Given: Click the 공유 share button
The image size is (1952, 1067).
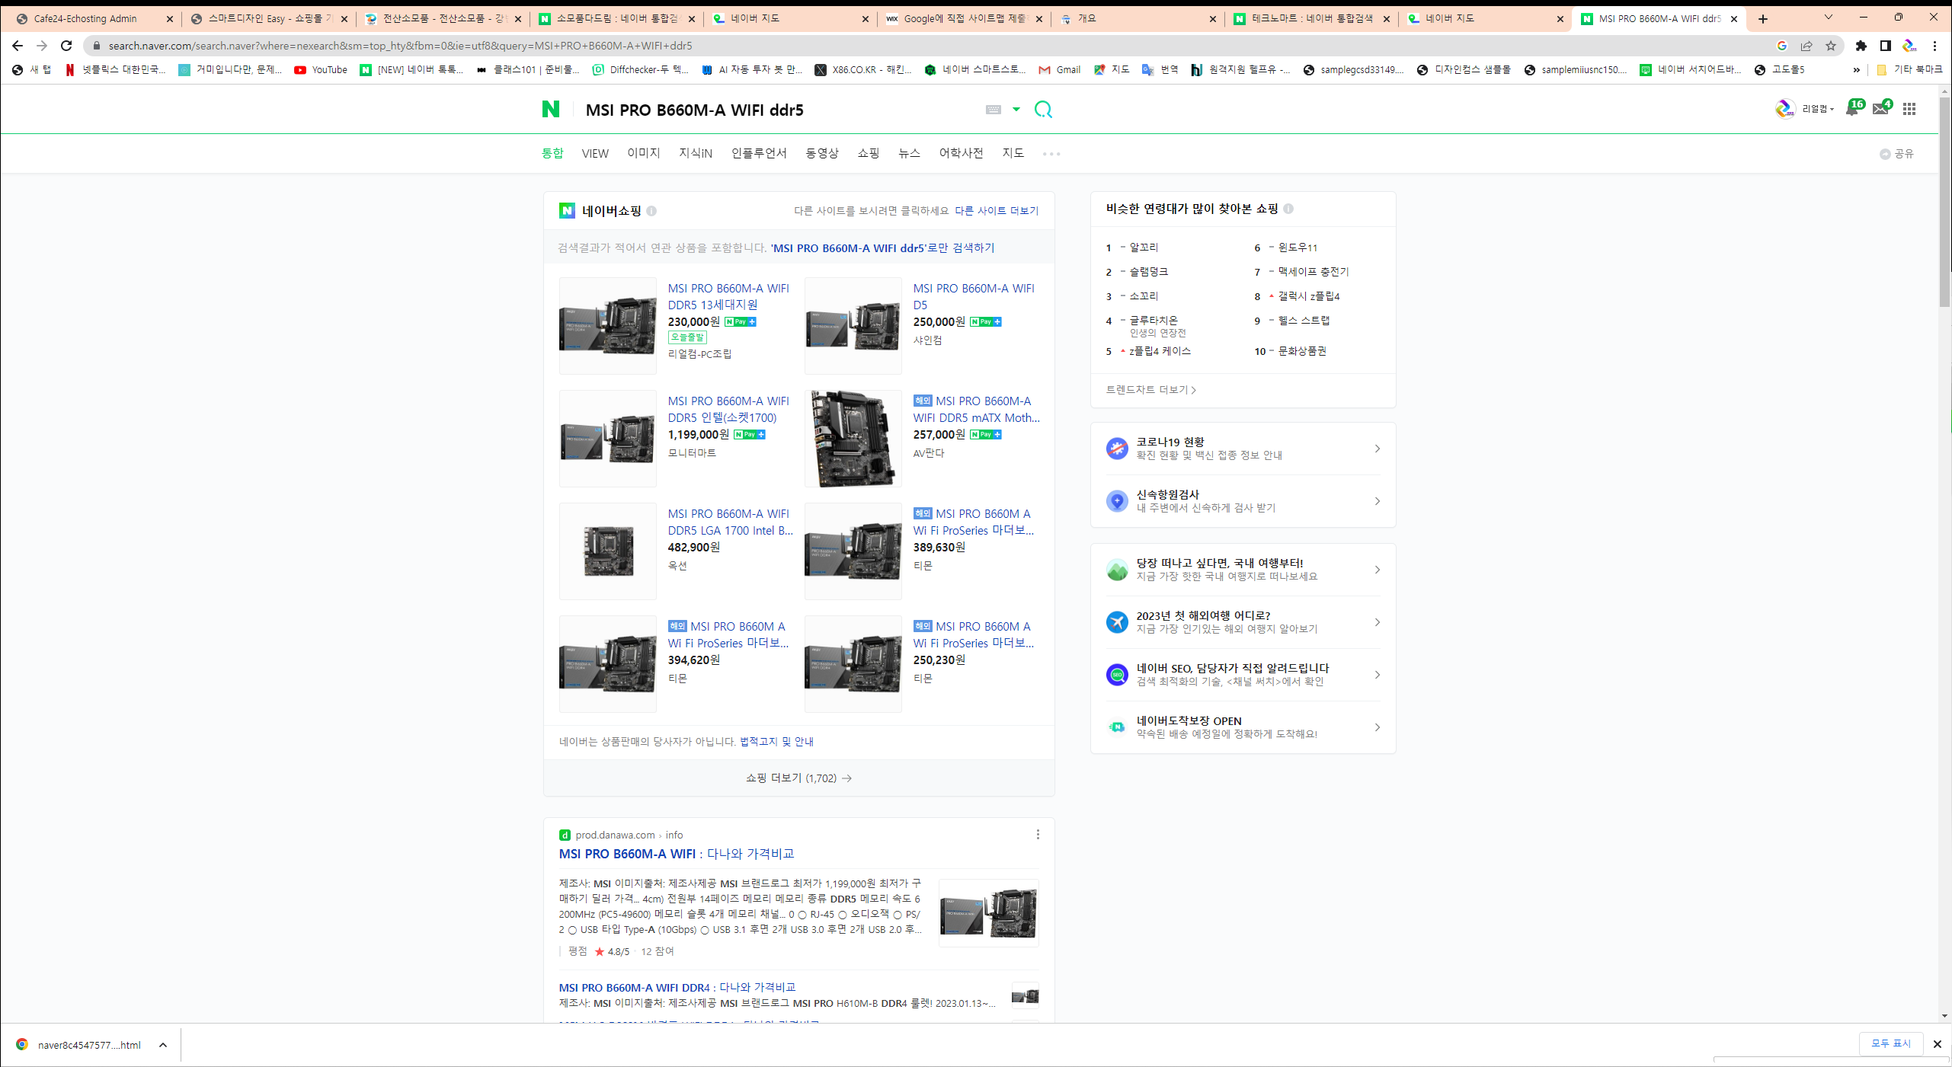Looking at the screenshot, I should coord(1897,154).
